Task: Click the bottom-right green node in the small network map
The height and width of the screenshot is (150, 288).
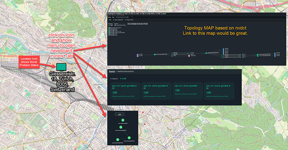Action: (x=129, y=138)
